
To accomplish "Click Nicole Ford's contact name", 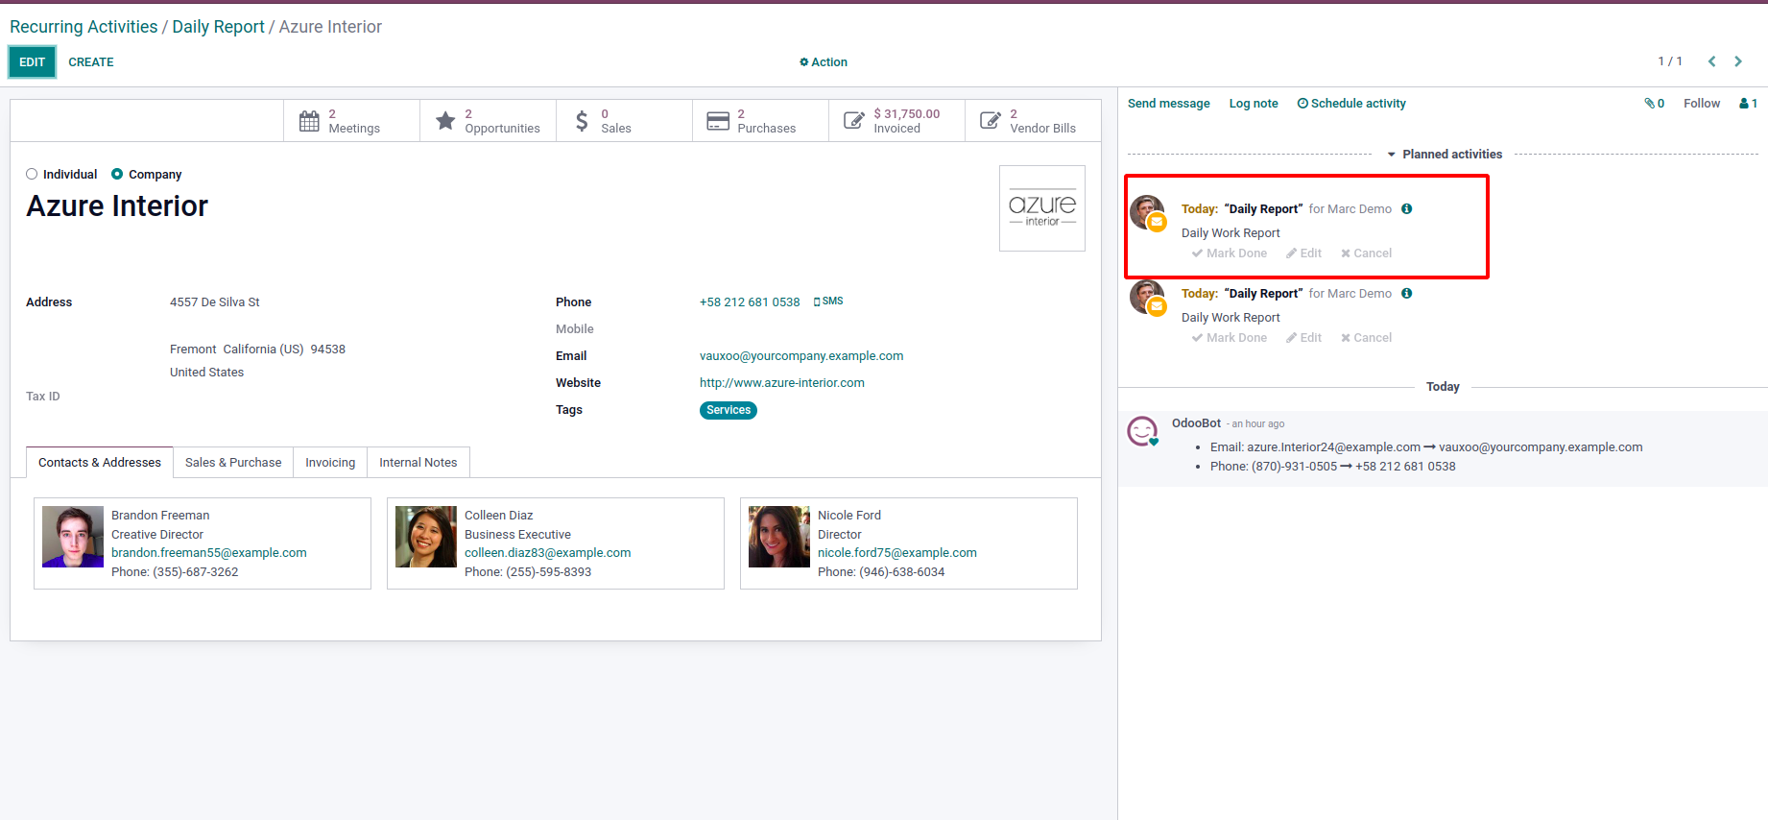I will coord(849,516).
